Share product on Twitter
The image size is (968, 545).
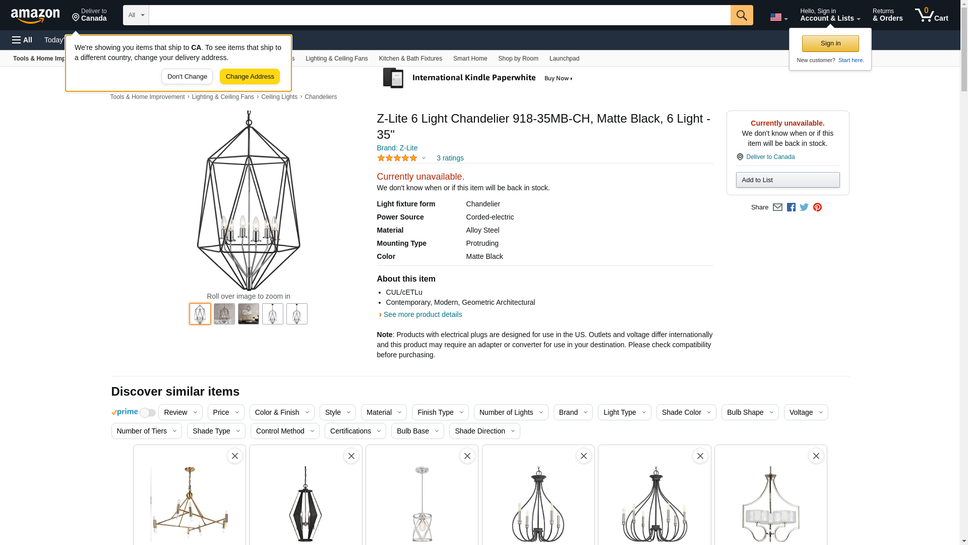pos(804,207)
